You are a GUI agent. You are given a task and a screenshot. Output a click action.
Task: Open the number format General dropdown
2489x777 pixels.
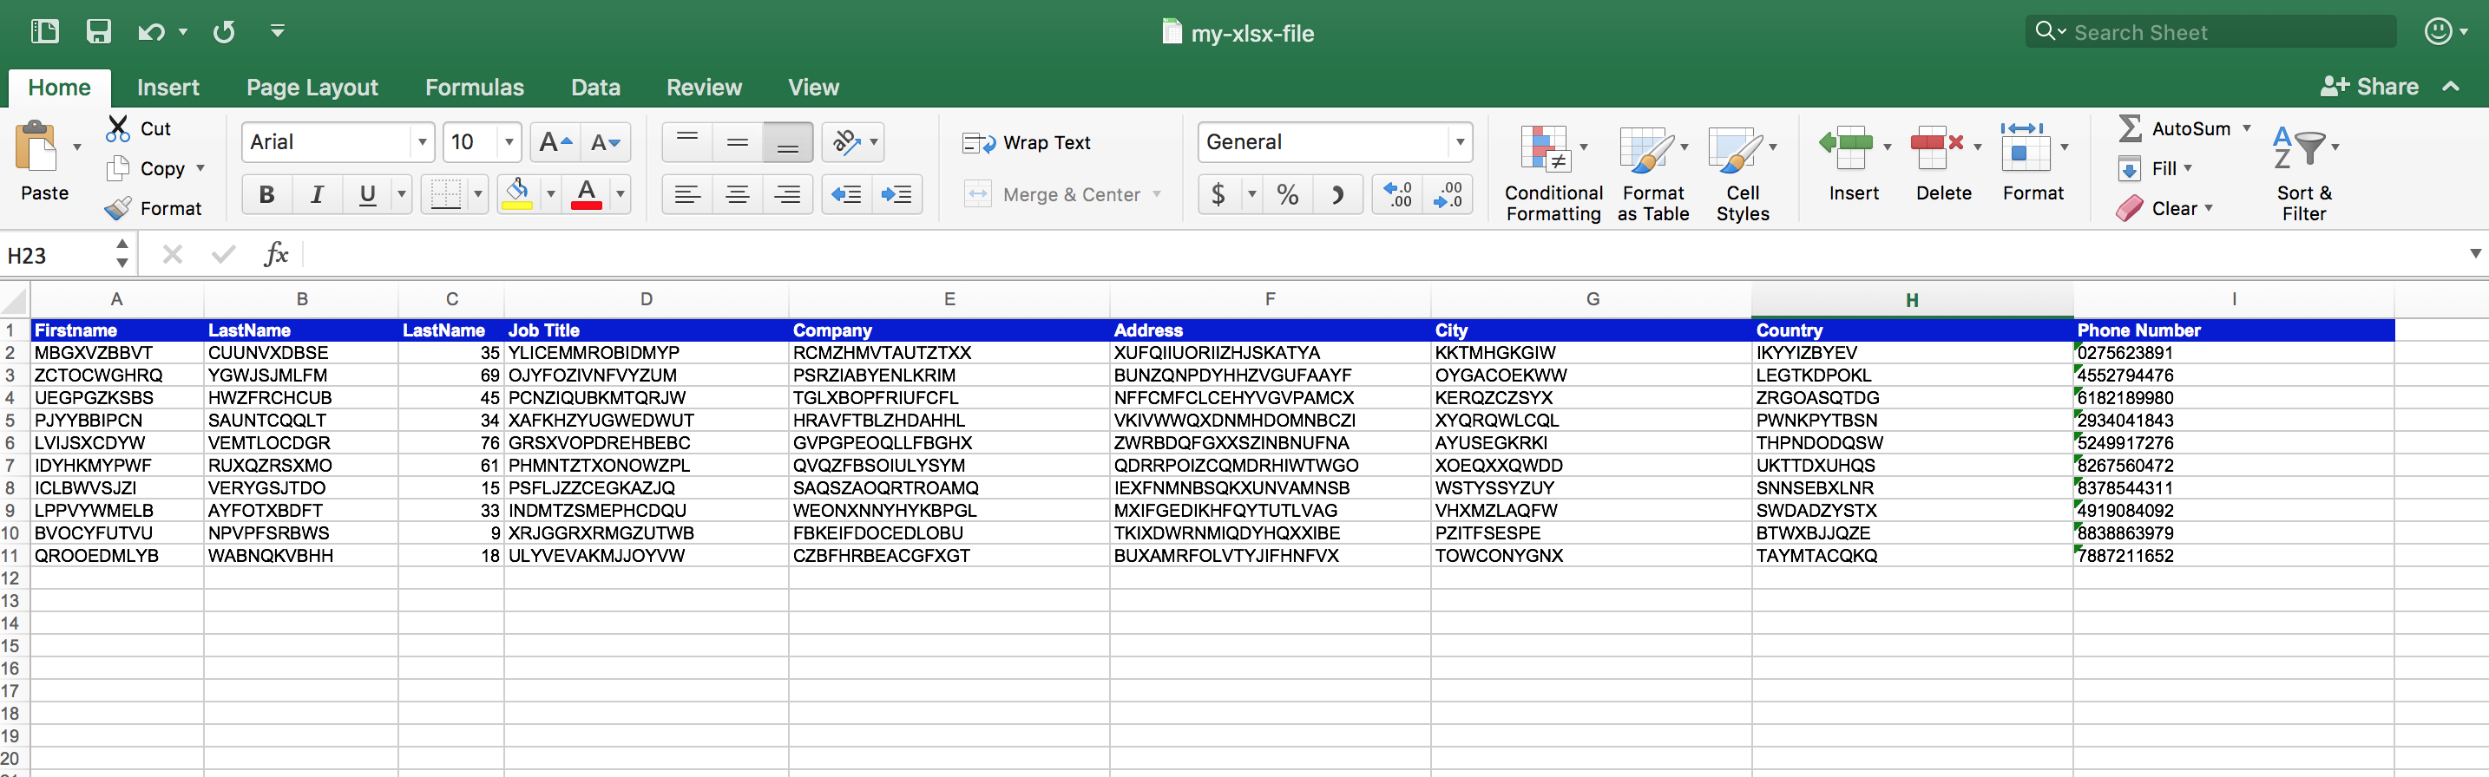[1459, 142]
